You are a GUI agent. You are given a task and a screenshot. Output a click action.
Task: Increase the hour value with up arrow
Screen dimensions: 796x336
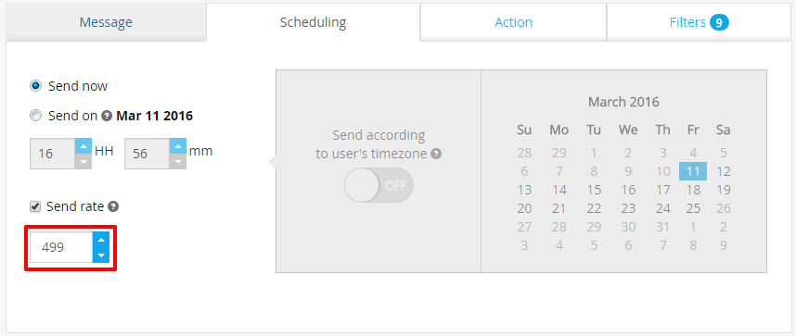tap(83, 146)
